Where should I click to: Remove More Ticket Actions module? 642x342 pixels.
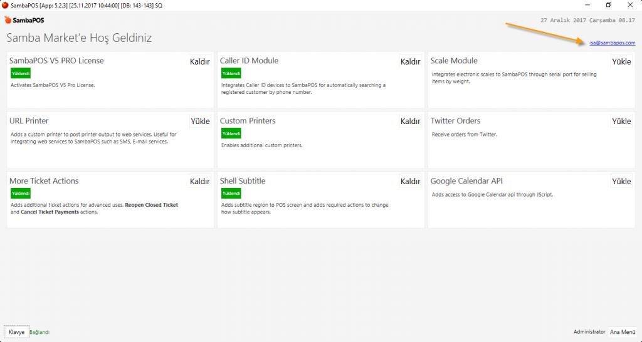(x=199, y=182)
